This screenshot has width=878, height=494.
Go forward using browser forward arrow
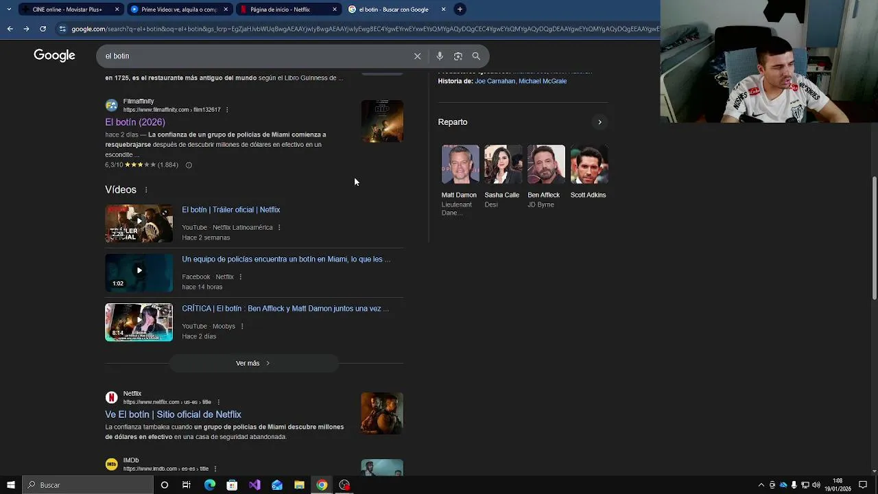[x=26, y=29]
